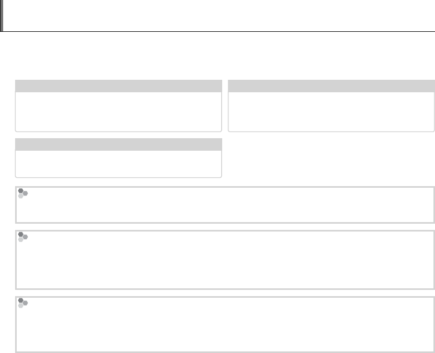Viewport: 435px width, 353px height.
Task: Select the gray header of the top-right card
Action: [x=331, y=86]
